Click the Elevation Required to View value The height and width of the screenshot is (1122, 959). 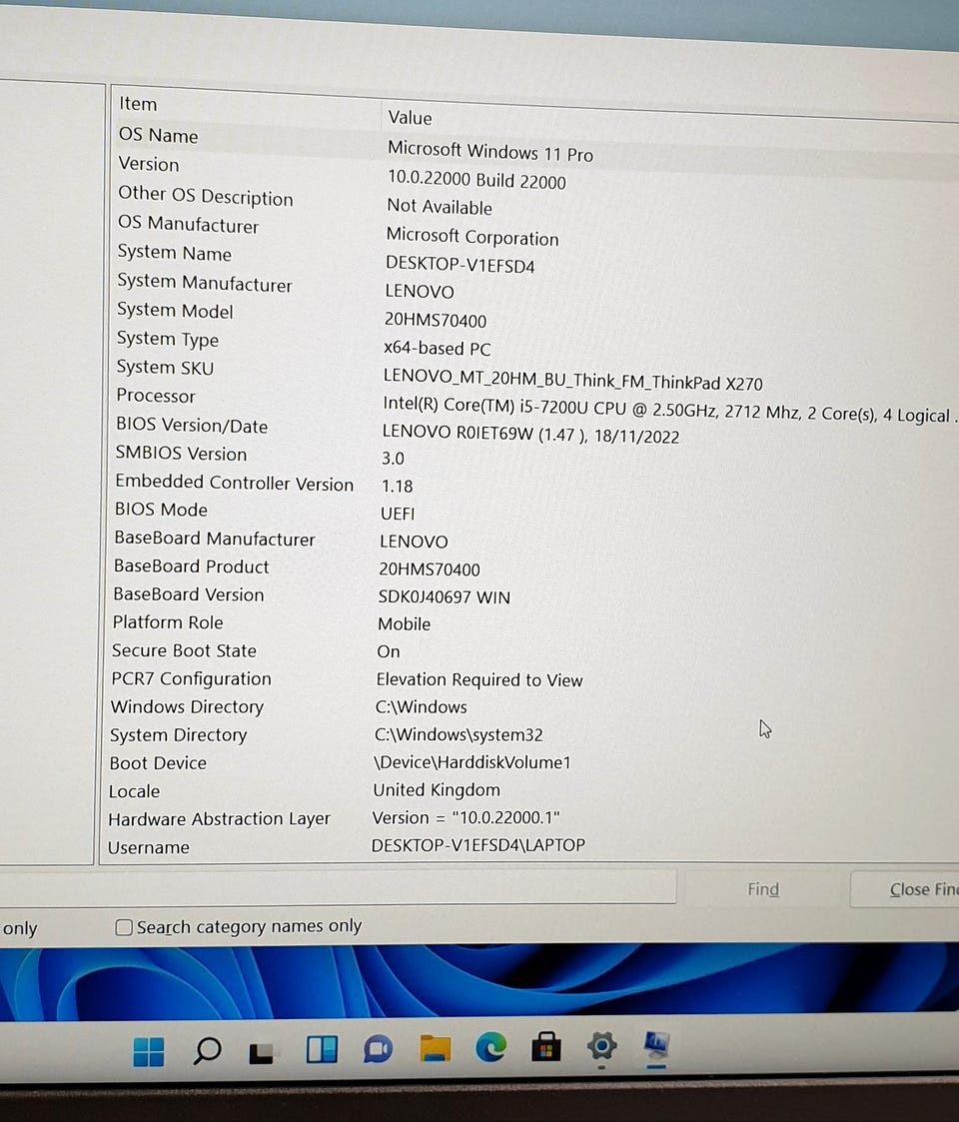[x=479, y=679]
